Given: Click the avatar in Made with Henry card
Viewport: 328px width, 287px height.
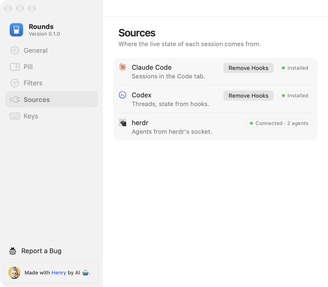Looking at the screenshot, I should tap(14, 273).
